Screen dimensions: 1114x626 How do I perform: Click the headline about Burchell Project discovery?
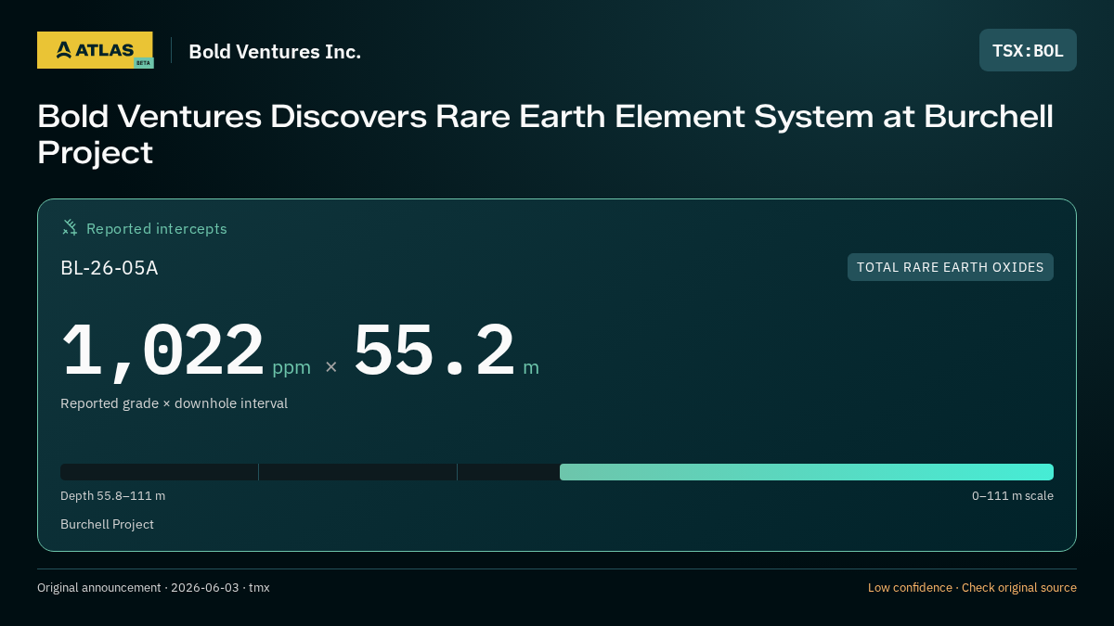[545, 134]
